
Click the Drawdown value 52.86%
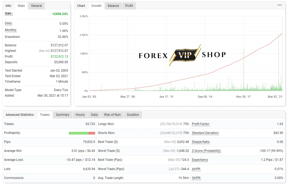[63, 37]
